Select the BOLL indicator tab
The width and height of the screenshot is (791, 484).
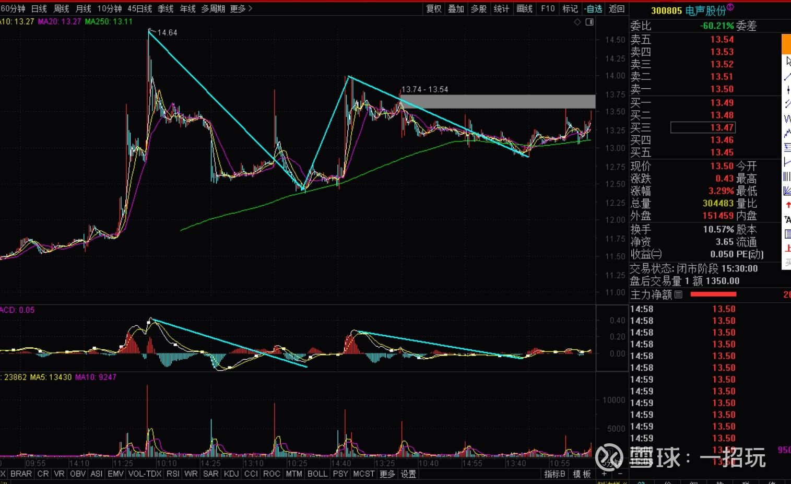tap(317, 474)
